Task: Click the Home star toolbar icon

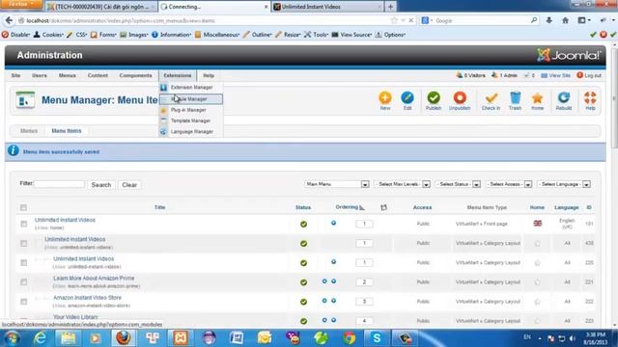Action: 537,100
